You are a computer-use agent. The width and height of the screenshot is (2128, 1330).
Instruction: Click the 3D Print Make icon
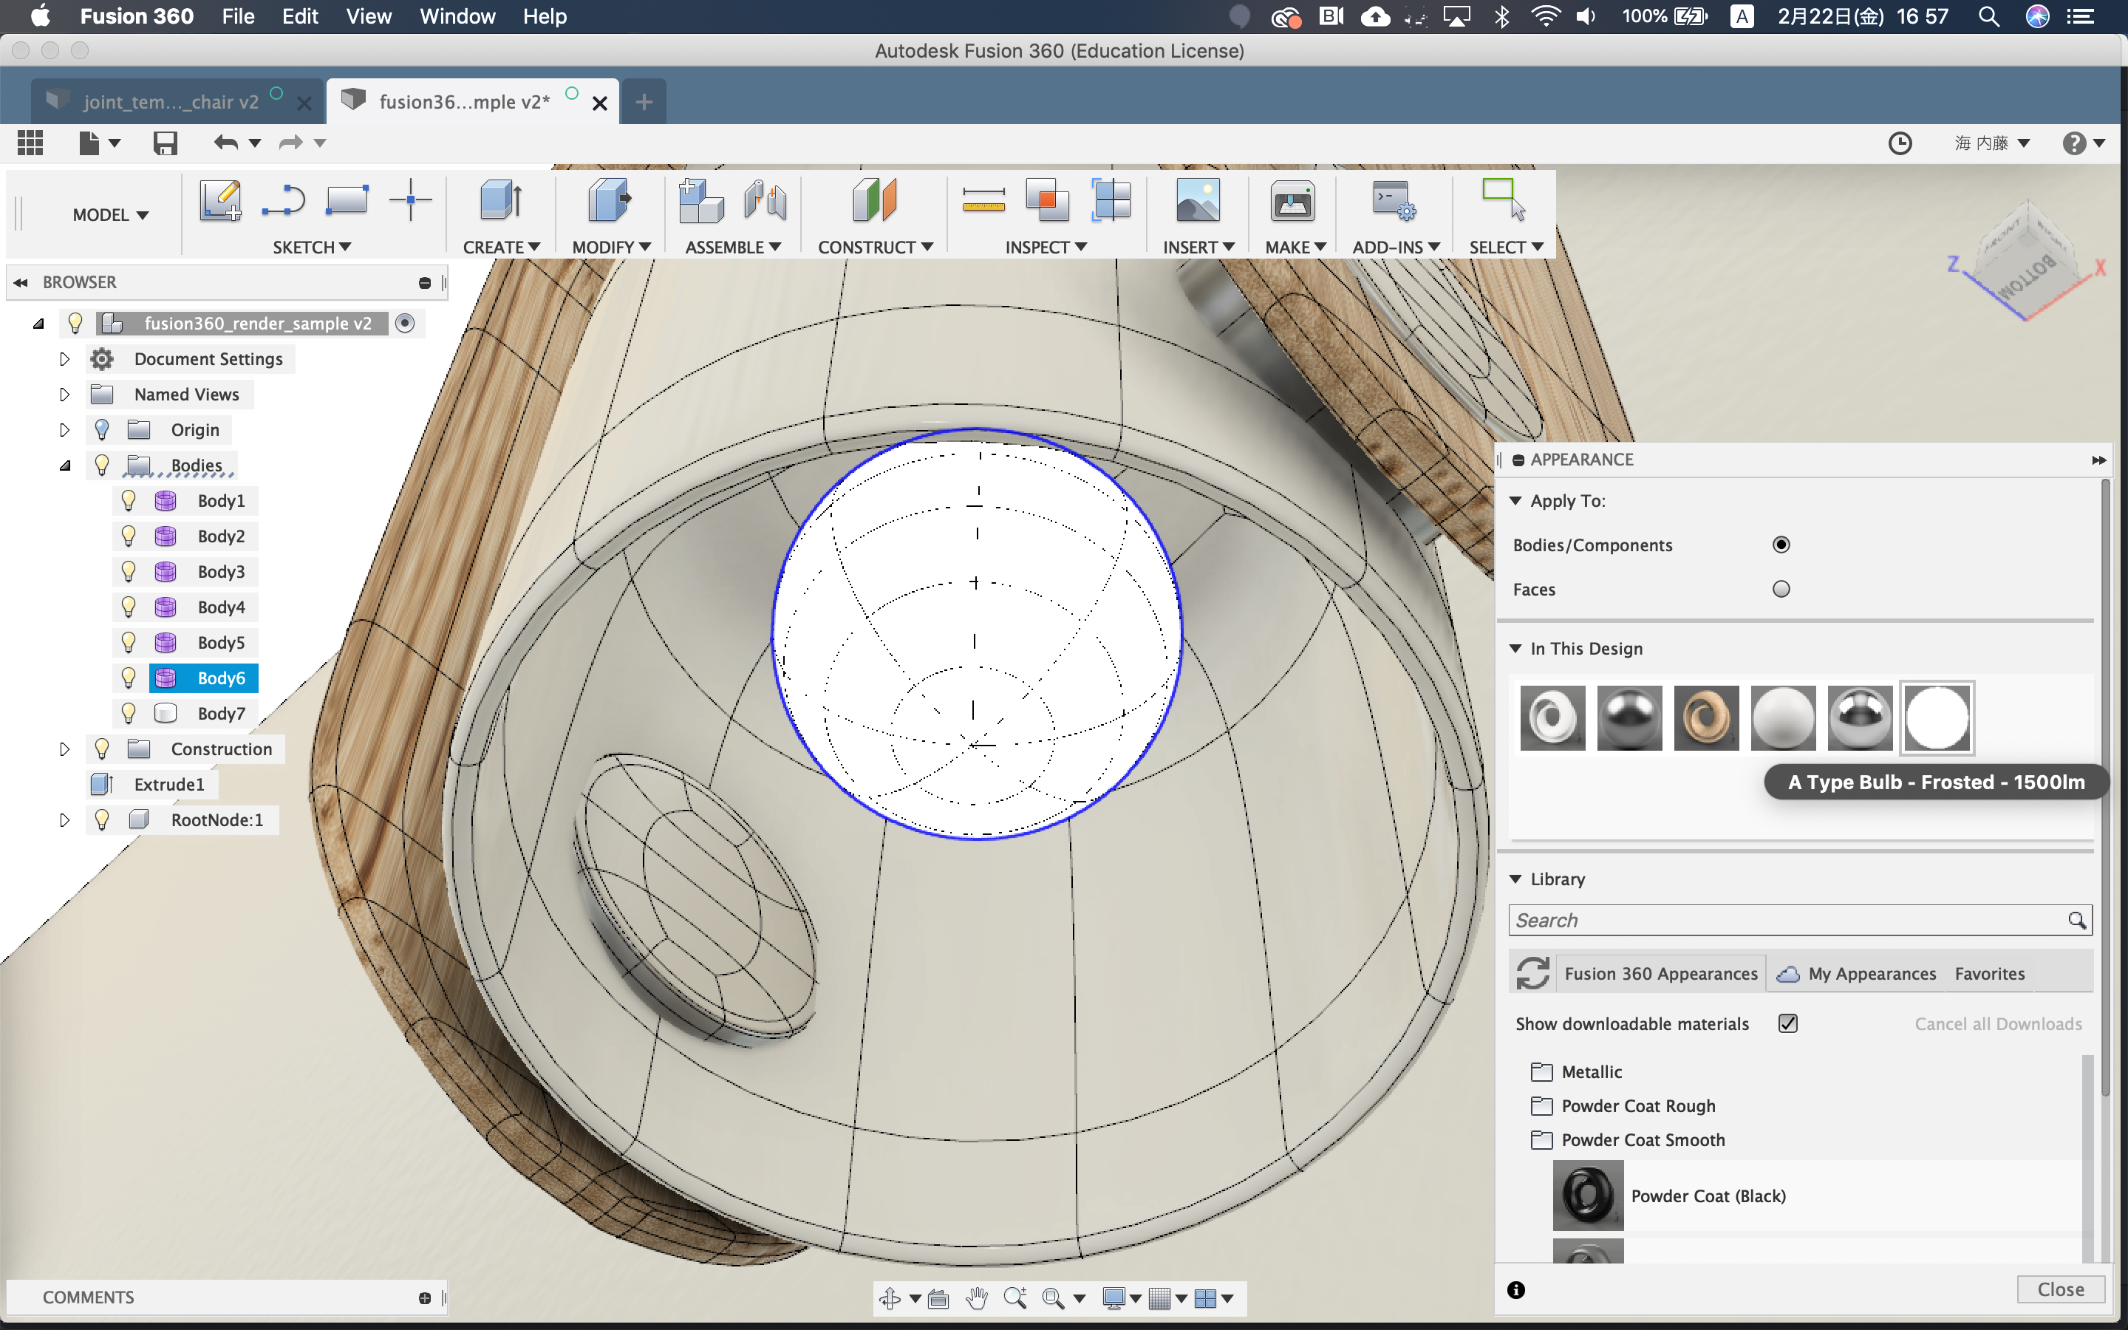click(1291, 200)
